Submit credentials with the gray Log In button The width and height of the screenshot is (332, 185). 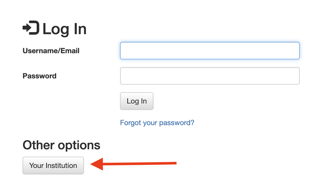click(137, 101)
